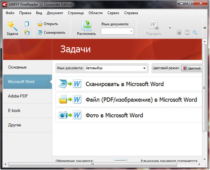Click the Цветовой режим label

tap(166, 68)
